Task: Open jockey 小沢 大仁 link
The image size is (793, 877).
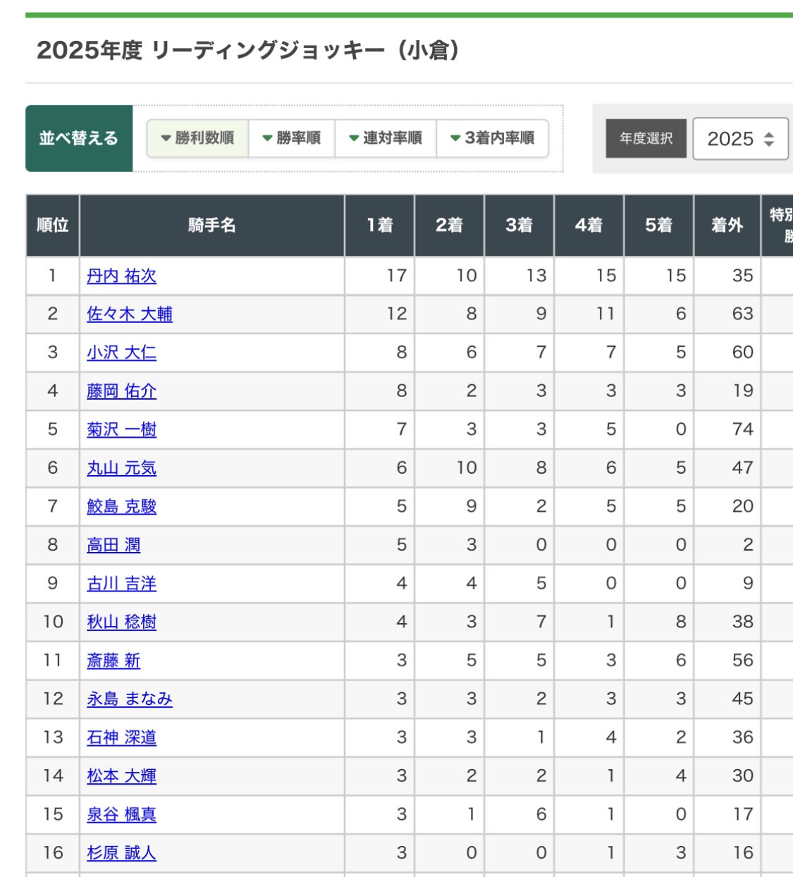Action: tap(121, 352)
